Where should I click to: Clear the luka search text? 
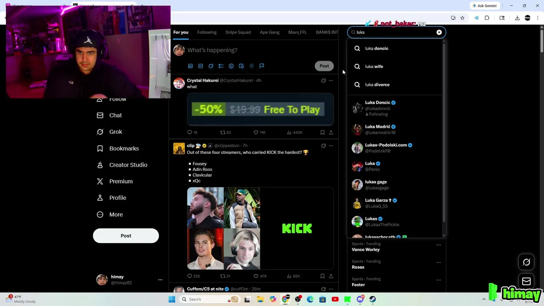click(439, 32)
